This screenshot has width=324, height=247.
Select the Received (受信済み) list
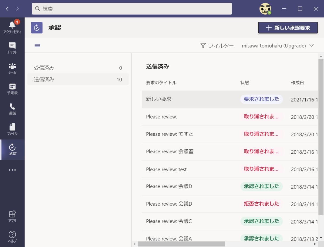(78, 68)
